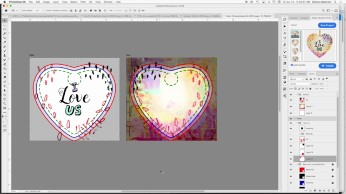
Task: Click the Layers panel vertical scrollbar
Action: pos(337,132)
